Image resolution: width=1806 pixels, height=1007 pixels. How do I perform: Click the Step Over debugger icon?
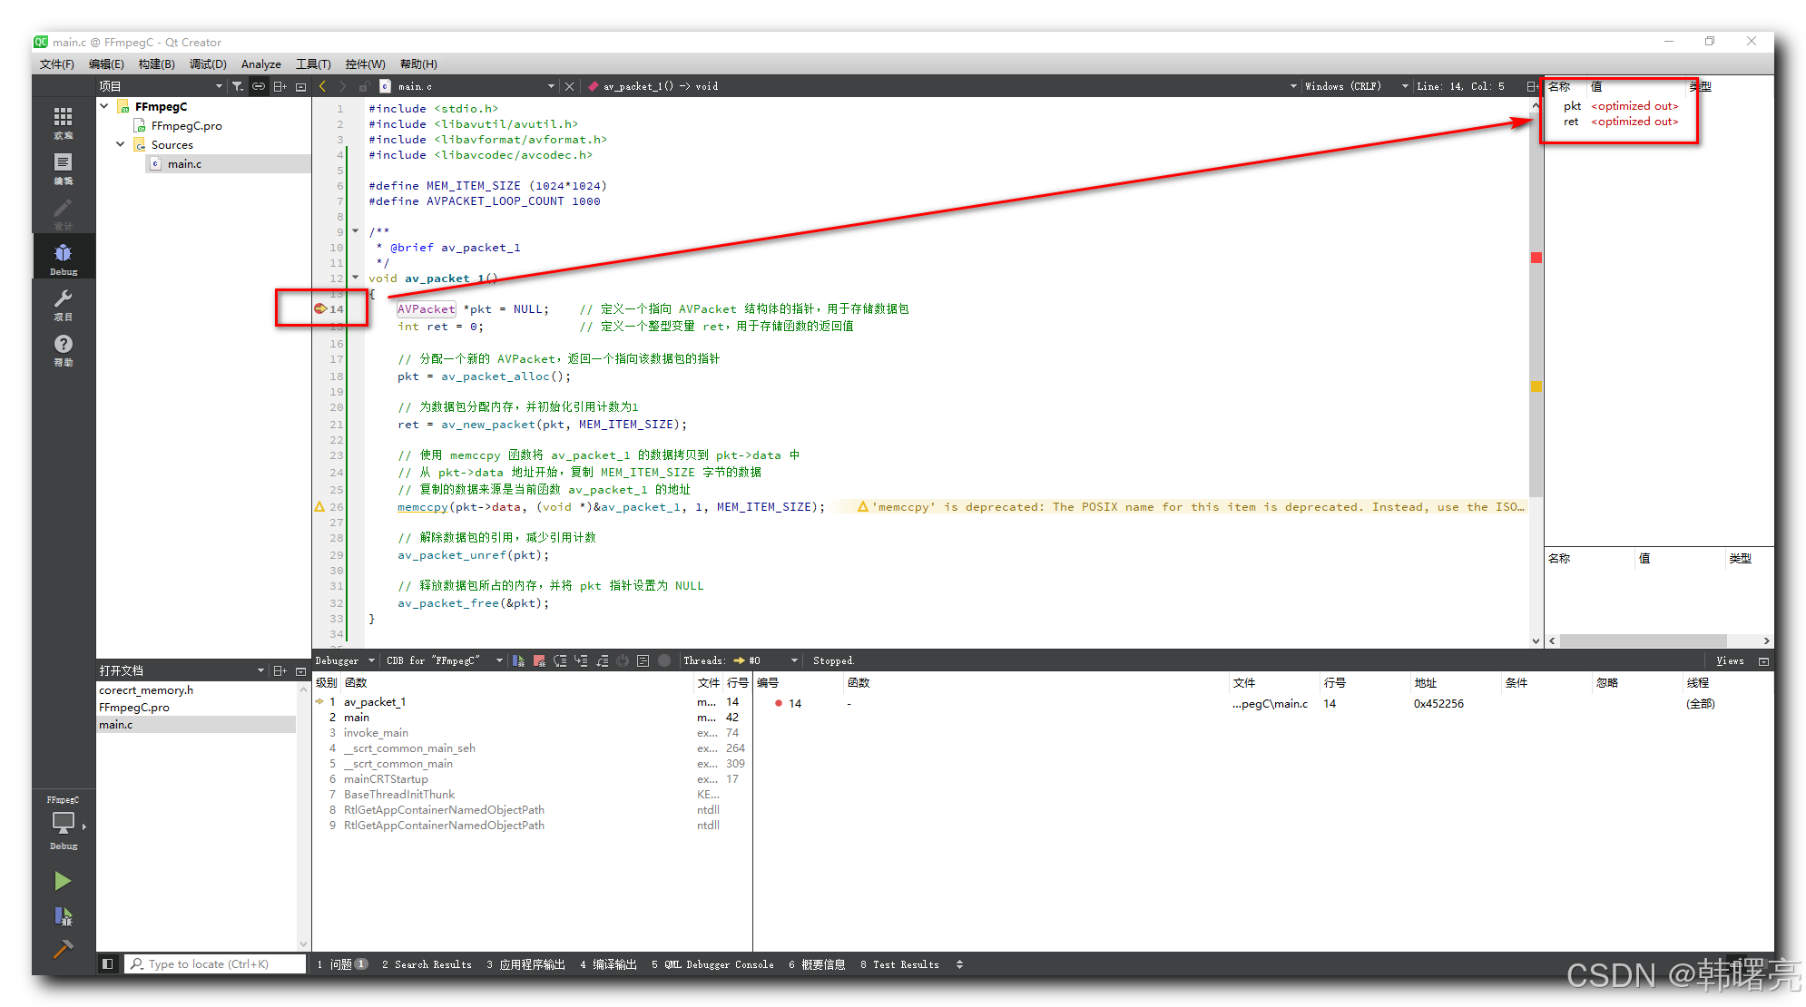[x=560, y=660]
